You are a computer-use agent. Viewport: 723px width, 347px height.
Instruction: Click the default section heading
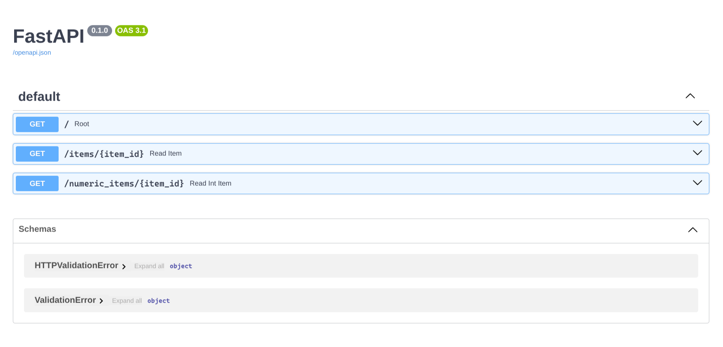pos(39,97)
